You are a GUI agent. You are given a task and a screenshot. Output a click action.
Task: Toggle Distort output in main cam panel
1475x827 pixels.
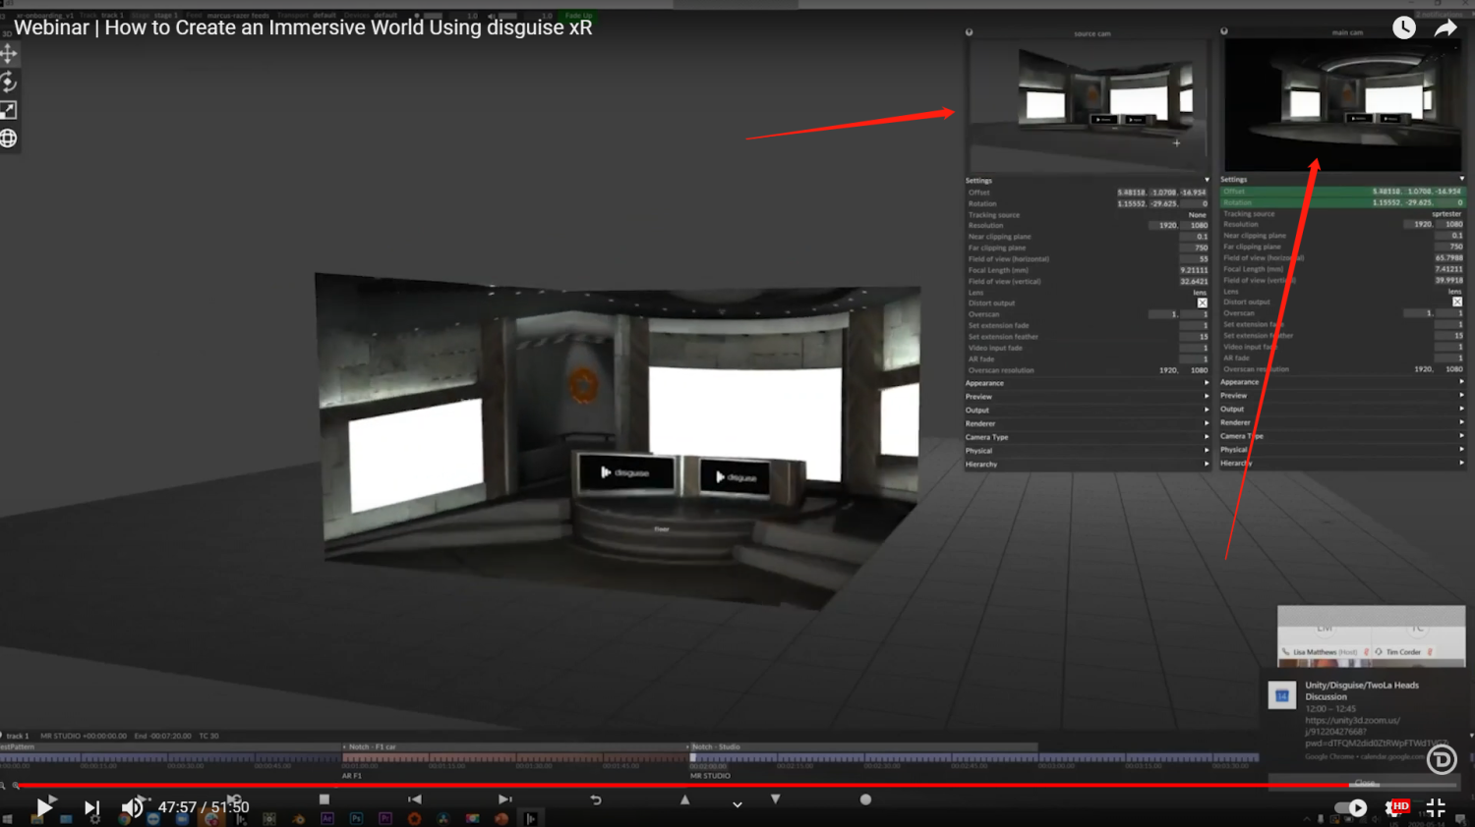coord(1457,302)
